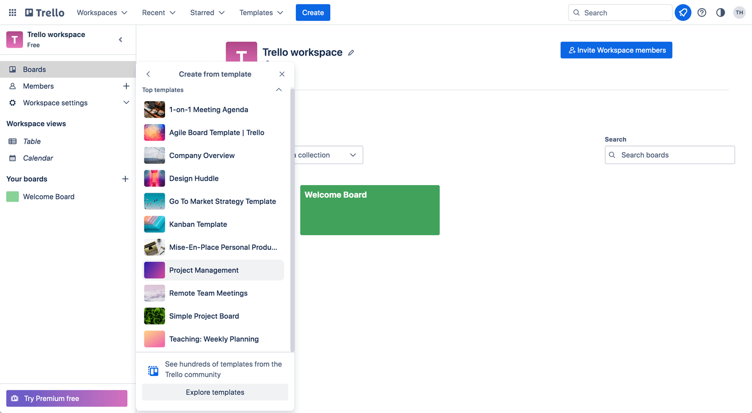Click the Trello workspace name in sidebar

(x=56, y=35)
